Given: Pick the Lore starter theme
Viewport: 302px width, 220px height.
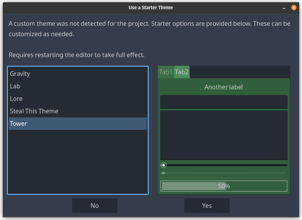Looking at the screenshot, I should 16,99.
